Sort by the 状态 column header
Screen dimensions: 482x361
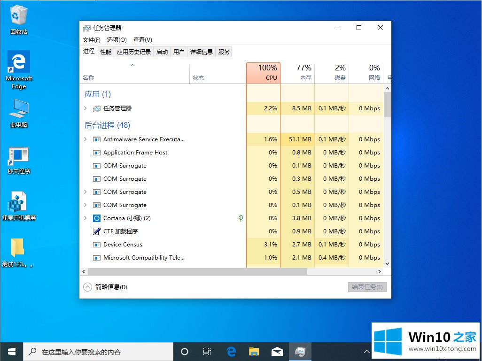[x=218, y=73]
